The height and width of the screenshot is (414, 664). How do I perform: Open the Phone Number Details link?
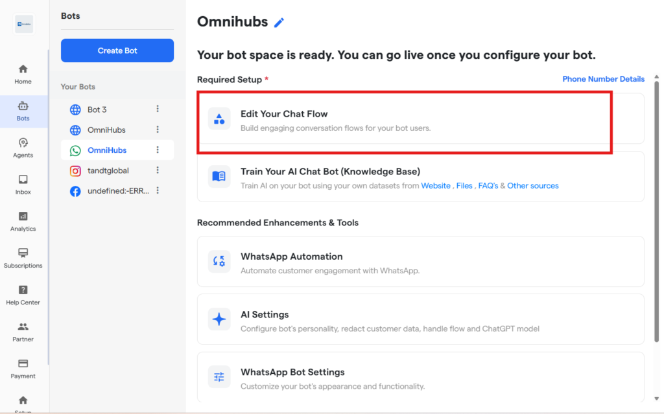pos(603,79)
